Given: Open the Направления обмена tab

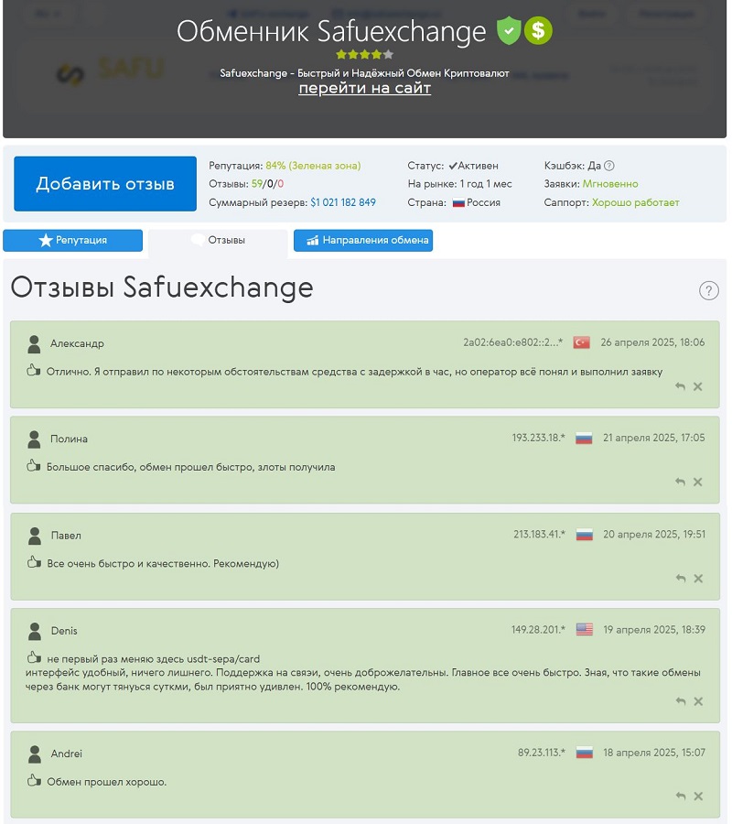Looking at the screenshot, I should click(x=363, y=240).
